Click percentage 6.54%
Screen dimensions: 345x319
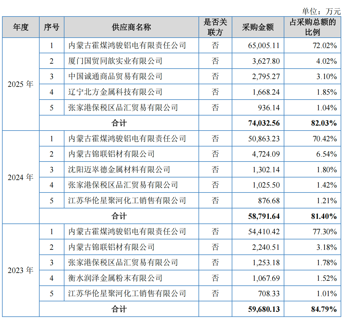coord(327,154)
